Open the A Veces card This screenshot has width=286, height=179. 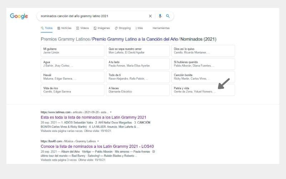(x=138, y=90)
